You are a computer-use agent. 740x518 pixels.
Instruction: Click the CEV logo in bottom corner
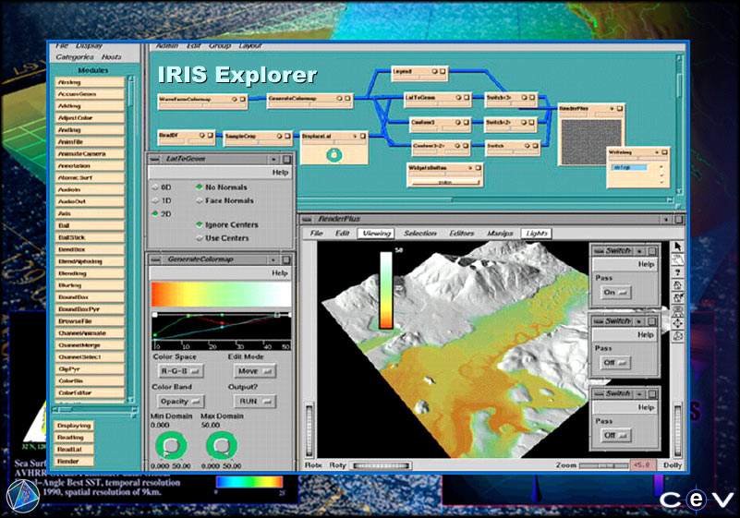pos(697,500)
